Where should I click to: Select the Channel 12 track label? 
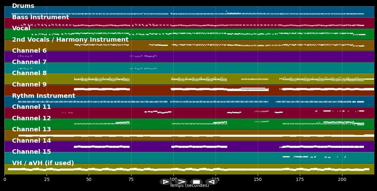click(31, 118)
